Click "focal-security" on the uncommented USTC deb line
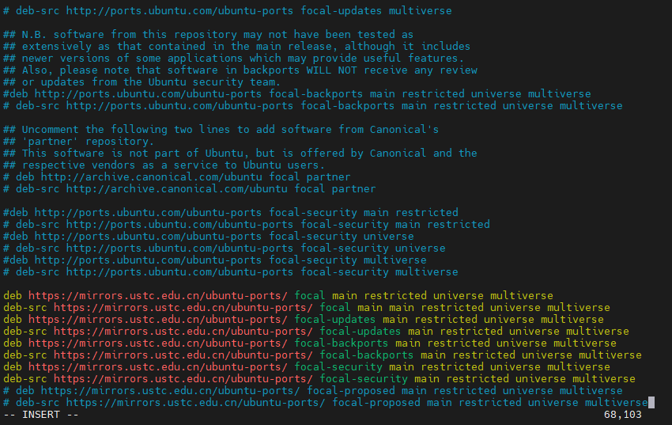 click(x=338, y=367)
